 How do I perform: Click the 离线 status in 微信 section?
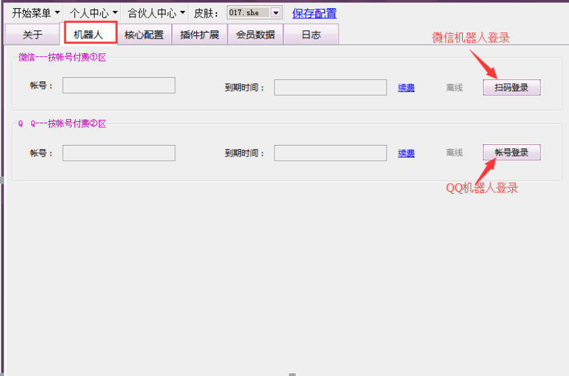(454, 87)
